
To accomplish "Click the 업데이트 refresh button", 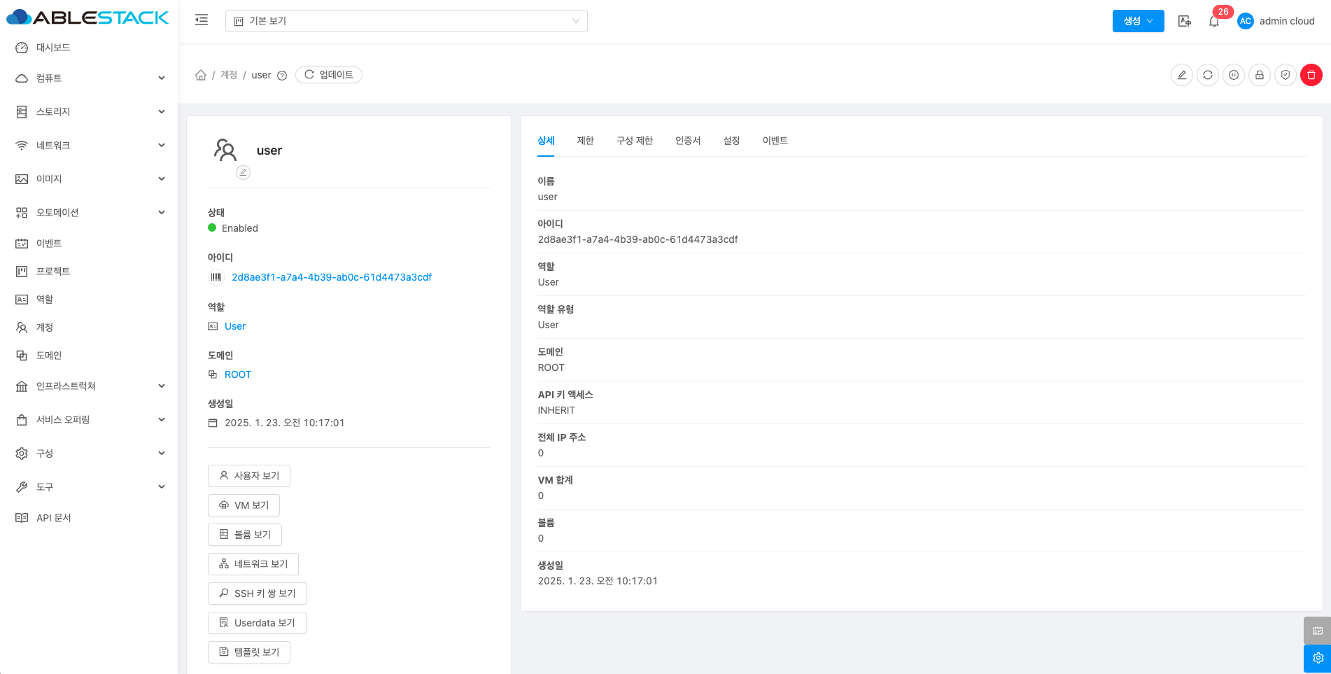I will pos(329,75).
